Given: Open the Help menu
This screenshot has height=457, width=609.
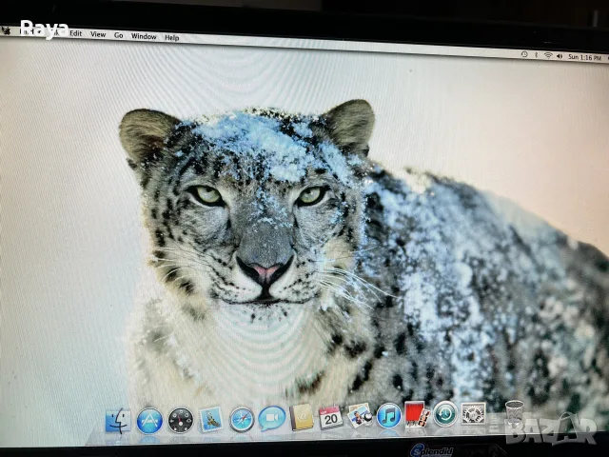Looking at the screenshot, I should click(x=171, y=38).
